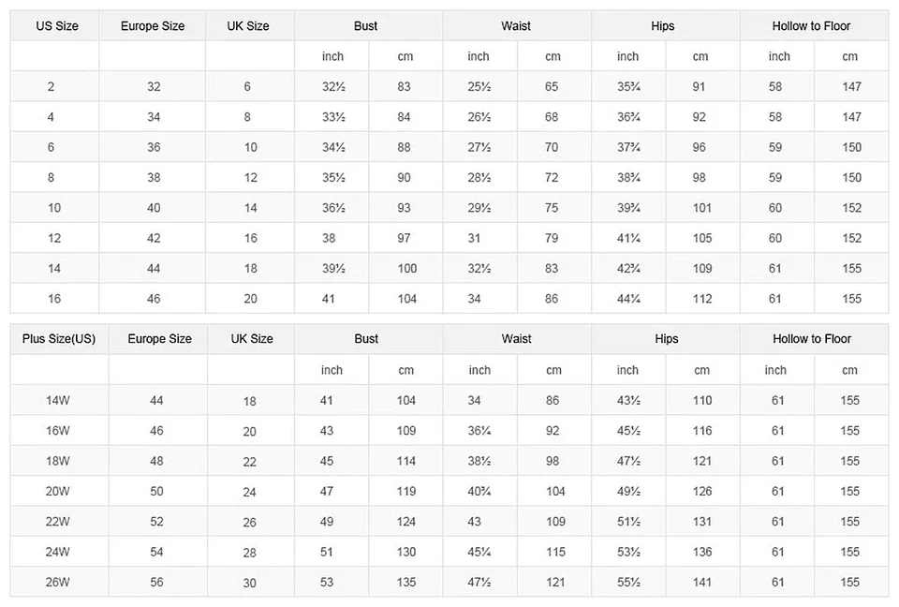Select the 112 cm hips value
This screenshot has height=607, width=899.
point(702,299)
